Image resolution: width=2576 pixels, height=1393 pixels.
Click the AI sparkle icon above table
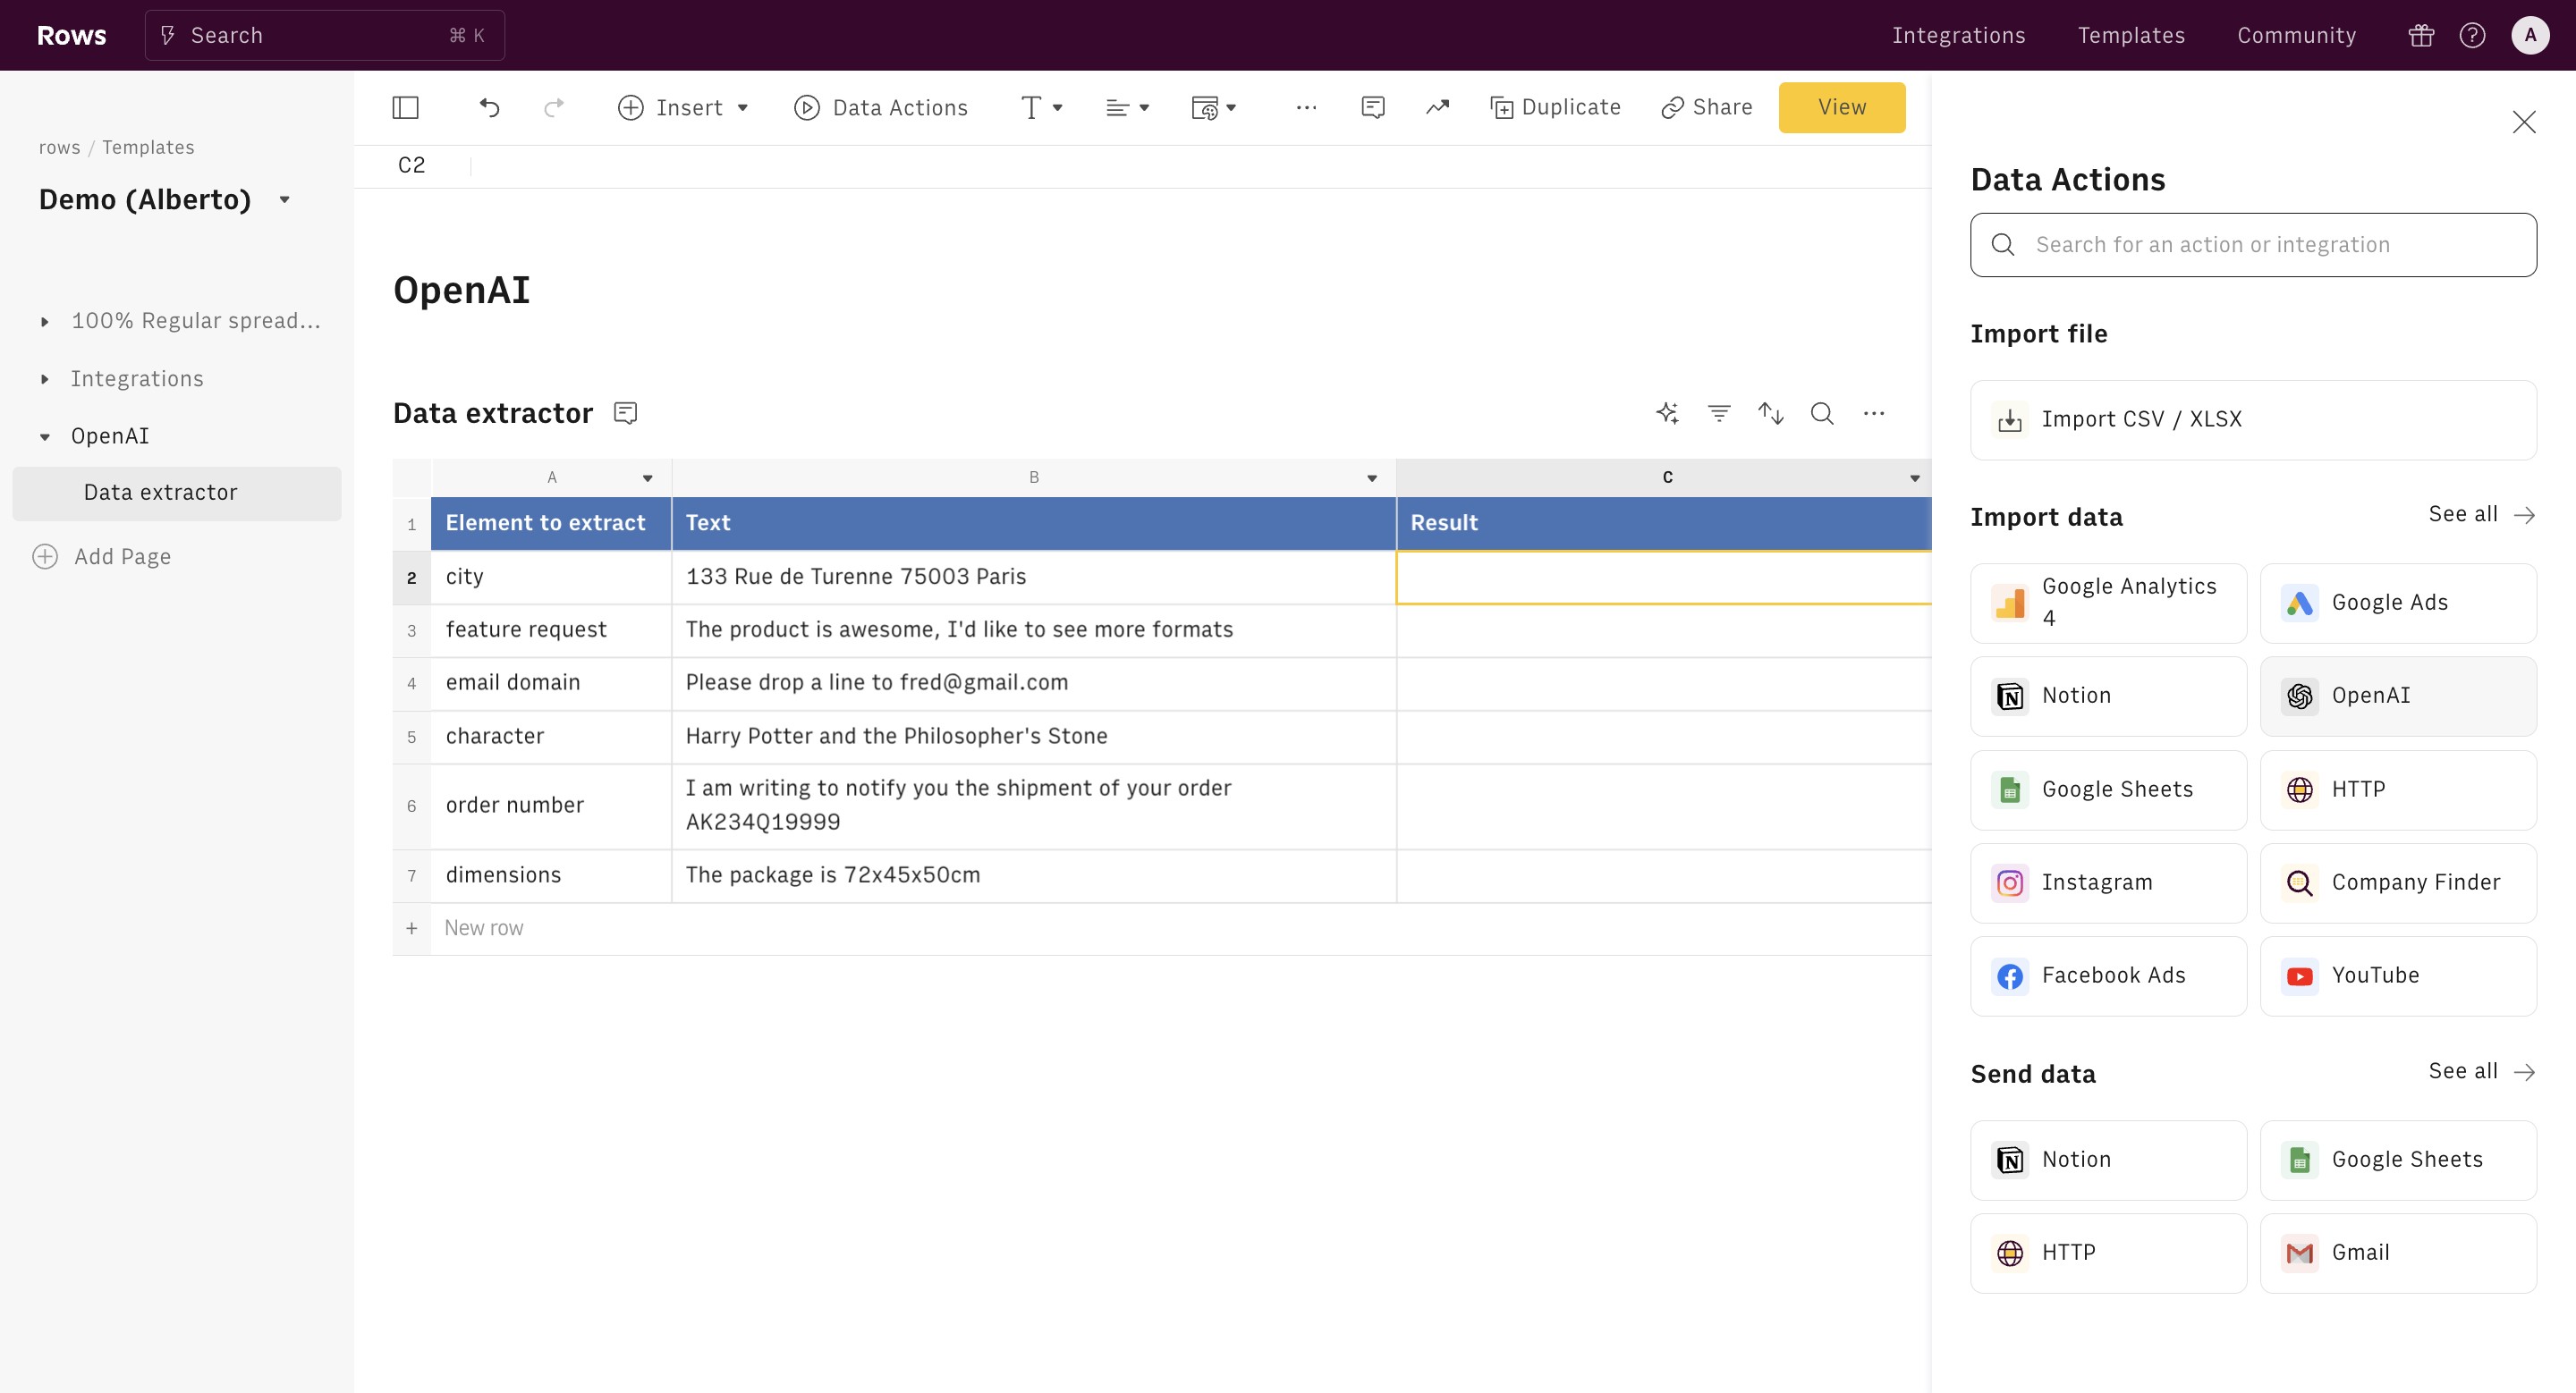pyautogui.click(x=1667, y=414)
